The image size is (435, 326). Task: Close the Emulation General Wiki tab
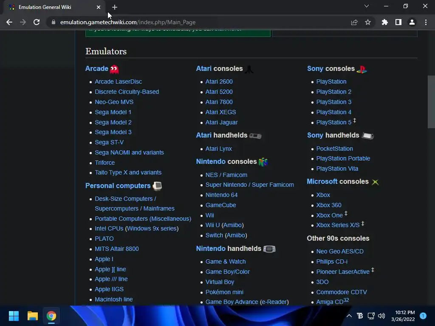coord(99,7)
